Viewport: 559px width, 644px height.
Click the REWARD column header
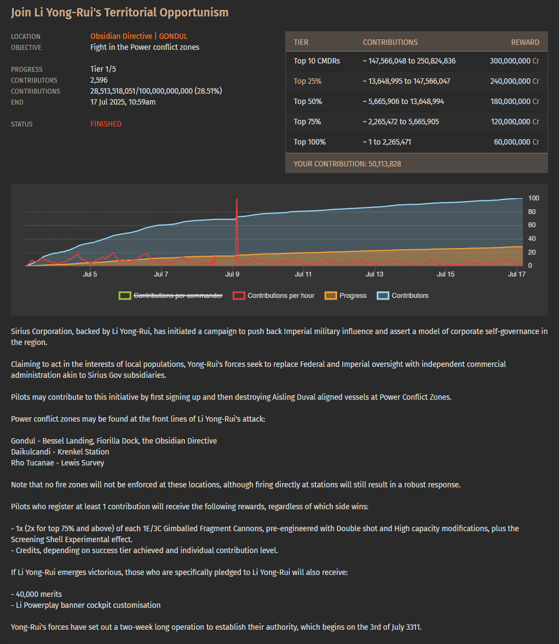(x=525, y=42)
